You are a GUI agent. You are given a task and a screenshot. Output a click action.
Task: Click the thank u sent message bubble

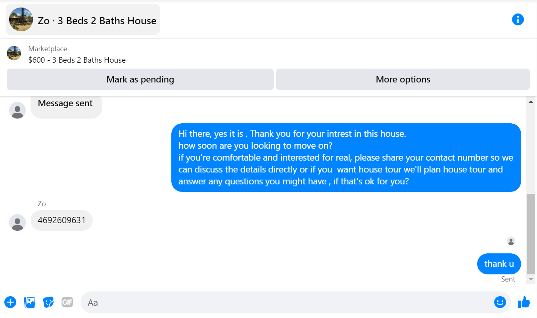[499, 264]
